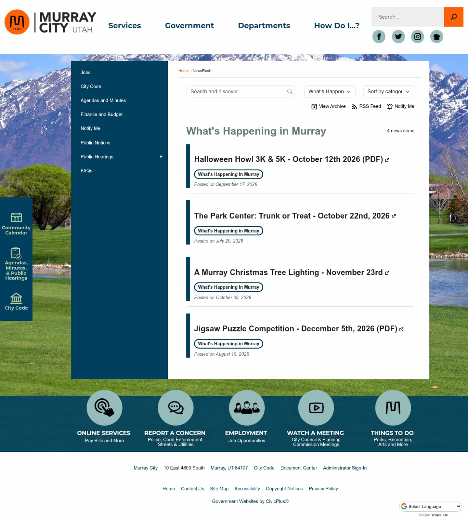Open the Twitter social icon
Image resolution: width=468 pixels, height=518 pixels.
[x=398, y=36]
